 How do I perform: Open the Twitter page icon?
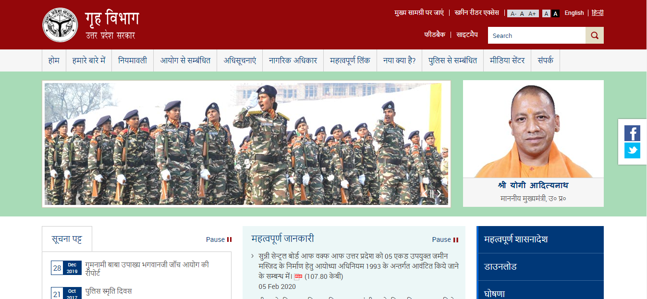click(632, 151)
